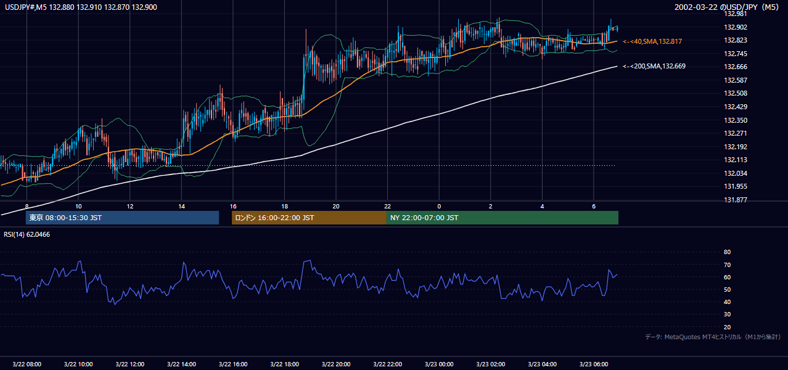
Task: Click the RSI axis level 70
Action: (727, 265)
